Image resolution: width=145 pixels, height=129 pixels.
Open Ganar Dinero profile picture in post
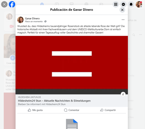click(x=21, y=20)
